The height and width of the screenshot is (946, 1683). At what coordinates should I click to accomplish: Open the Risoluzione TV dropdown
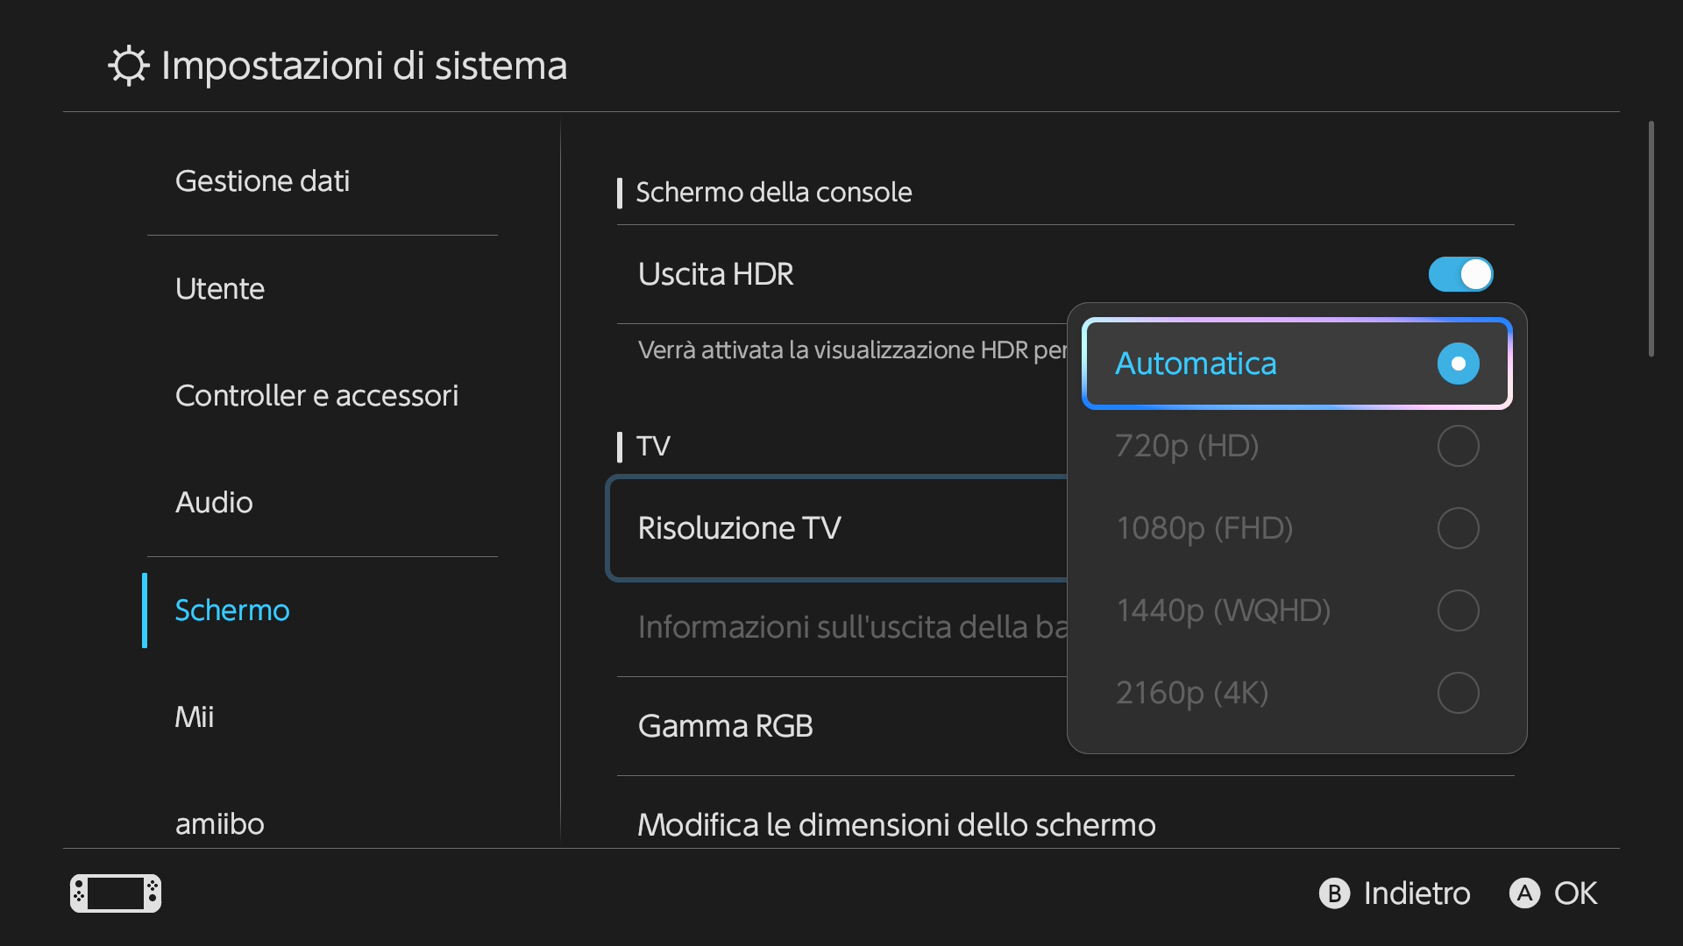[x=837, y=528]
